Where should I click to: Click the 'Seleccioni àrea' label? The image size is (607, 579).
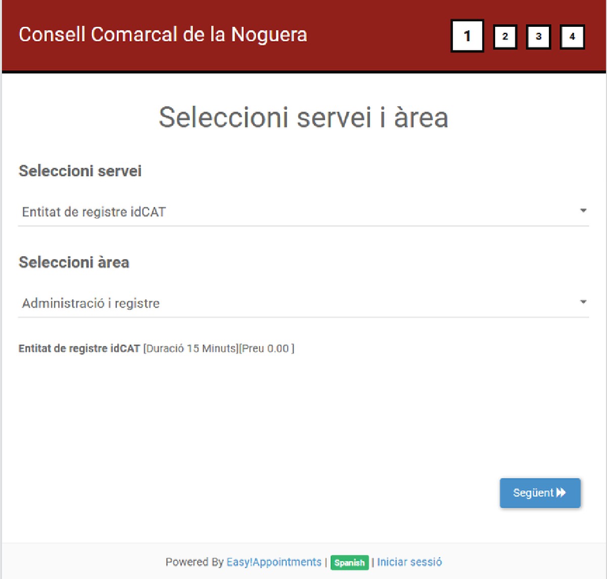pyautogui.click(x=74, y=262)
